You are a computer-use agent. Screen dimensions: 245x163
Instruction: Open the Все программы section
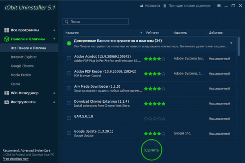pyautogui.click(x=25, y=30)
